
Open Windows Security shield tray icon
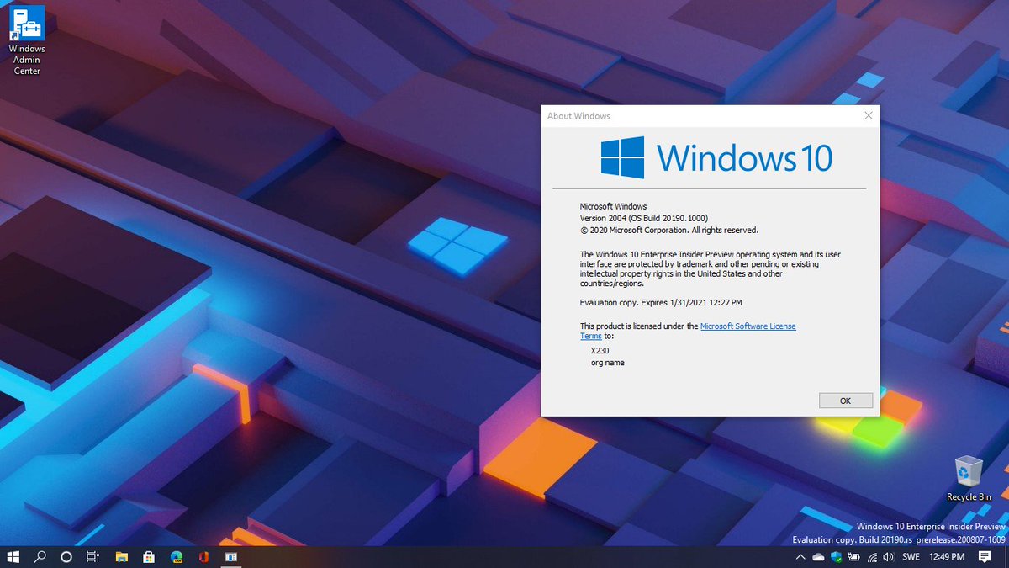(x=836, y=557)
